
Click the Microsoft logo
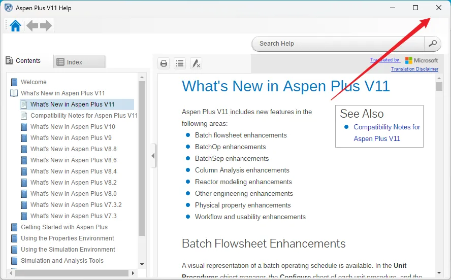click(422, 60)
